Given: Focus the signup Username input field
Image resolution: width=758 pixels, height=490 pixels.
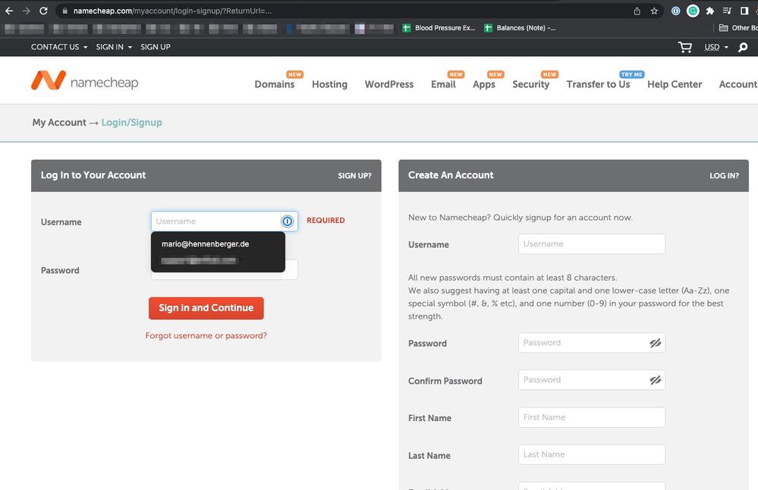Looking at the screenshot, I should pyautogui.click(x=592, y=244).
